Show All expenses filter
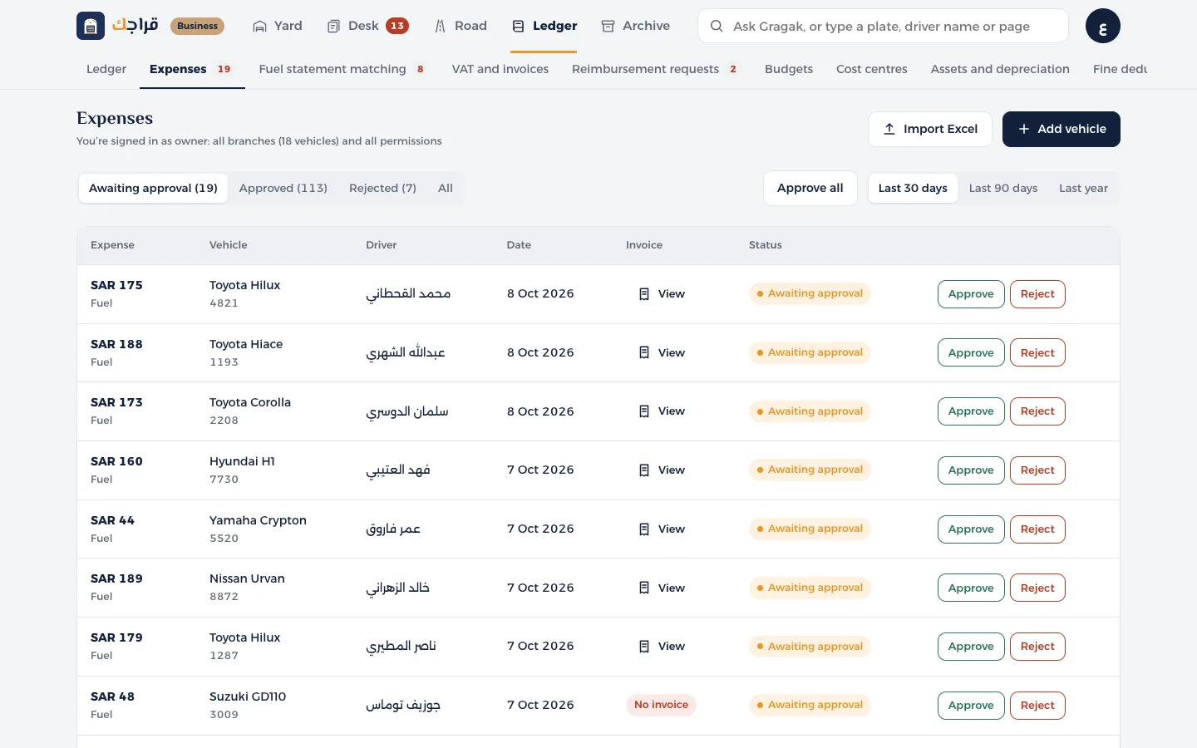The width and height of the screenshot is (1197, 748). tap(446, 189)
